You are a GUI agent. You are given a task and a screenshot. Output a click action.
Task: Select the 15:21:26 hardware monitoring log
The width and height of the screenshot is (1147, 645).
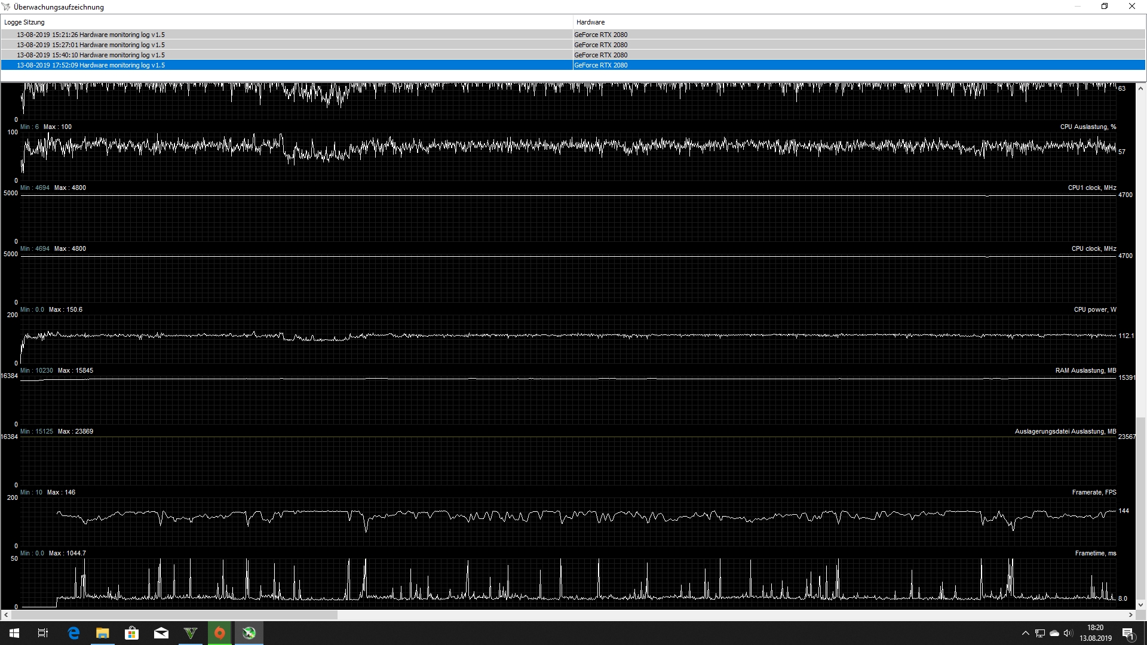click(91, 35)
